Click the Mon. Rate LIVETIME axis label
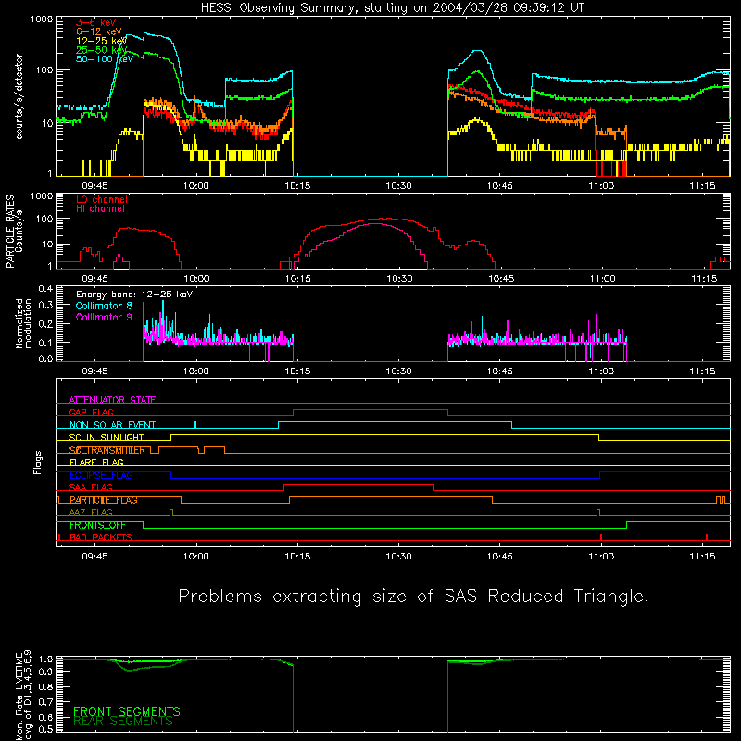741x741 pixels. [x=23, y=696]
